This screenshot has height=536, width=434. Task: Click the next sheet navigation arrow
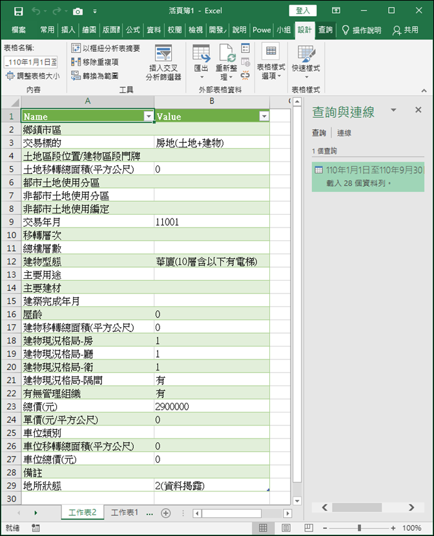point(36,513)
